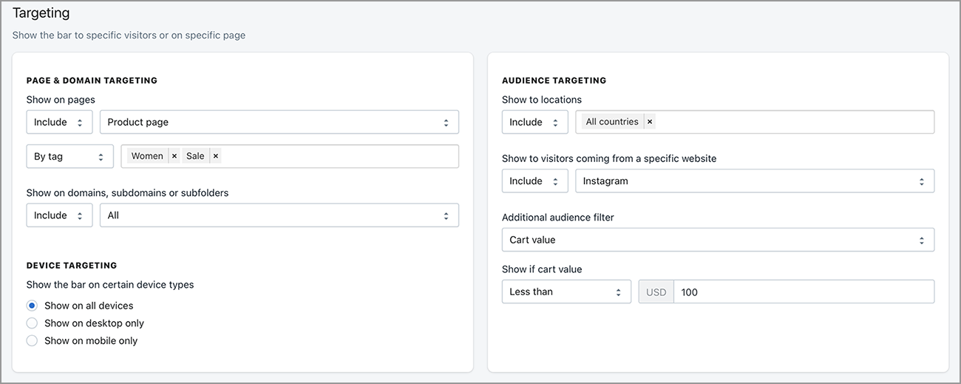Open the Cart value audience filter dropdown
Image resolution: width=961 pixels, height=384 pixels.
pos(717,240)
